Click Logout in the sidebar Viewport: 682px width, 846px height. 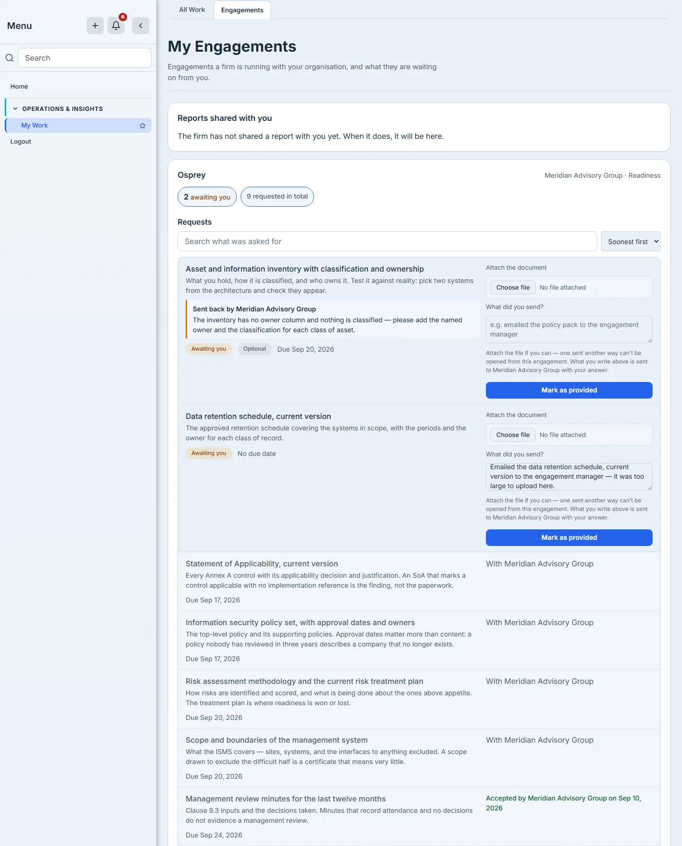click(21, 141)
